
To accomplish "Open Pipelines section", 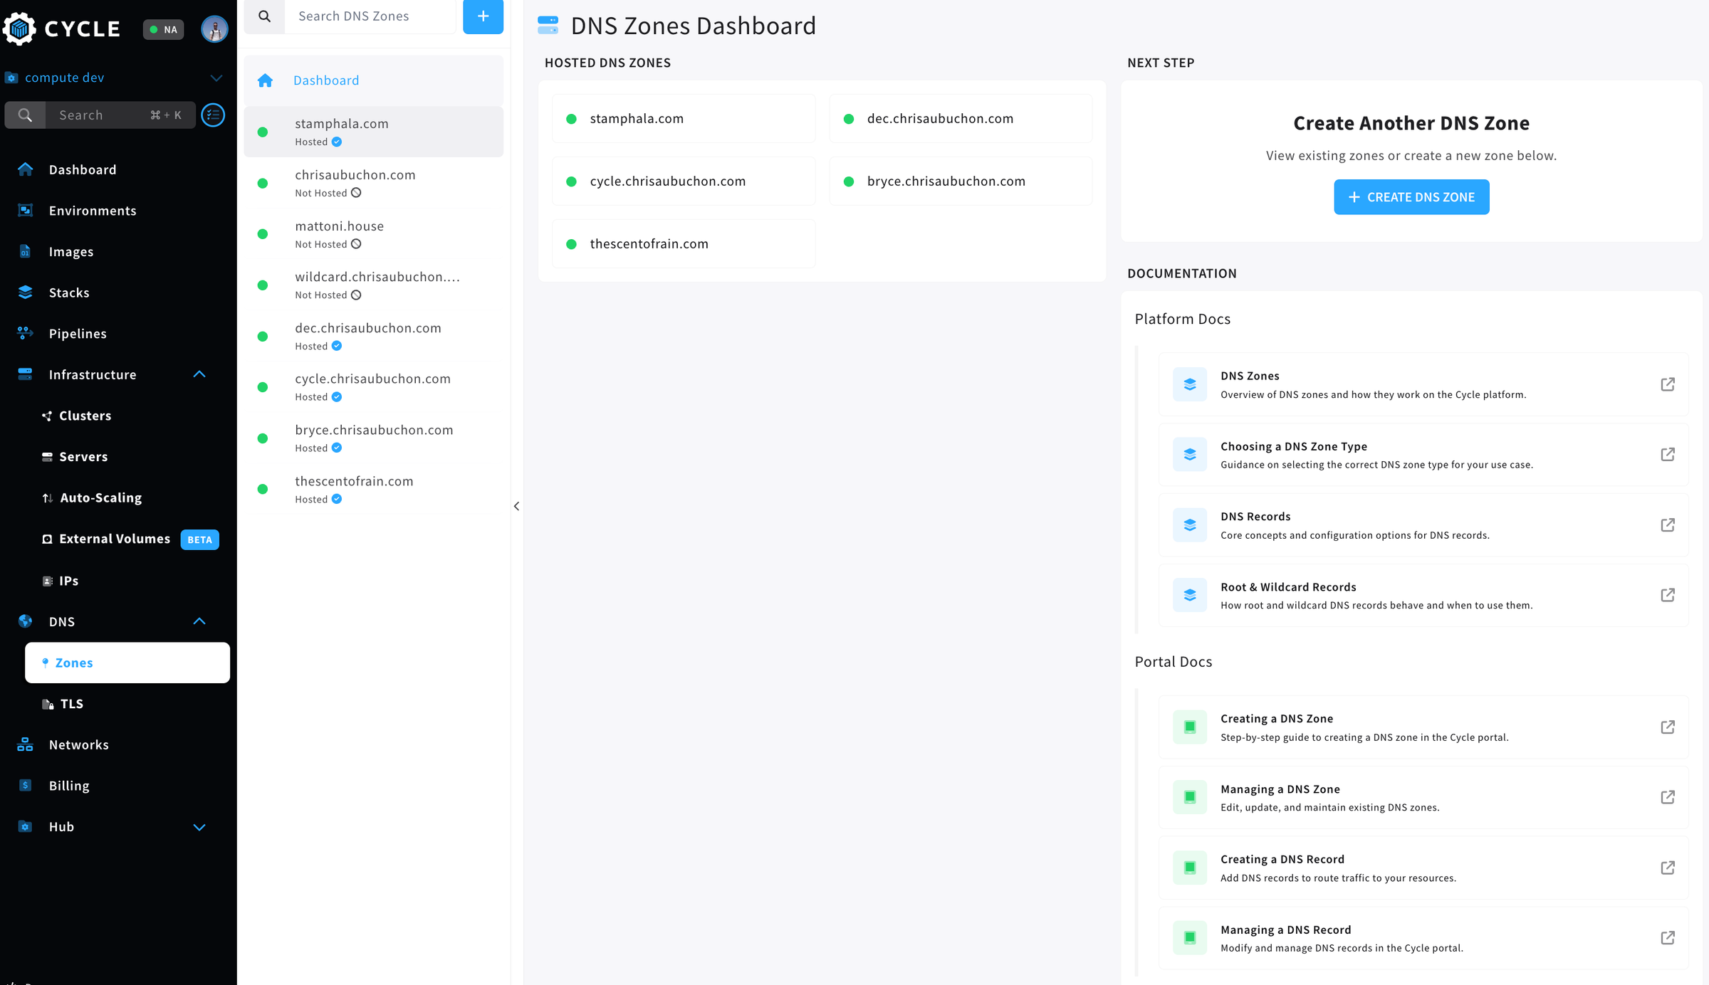I will click(x=77, y=334).
